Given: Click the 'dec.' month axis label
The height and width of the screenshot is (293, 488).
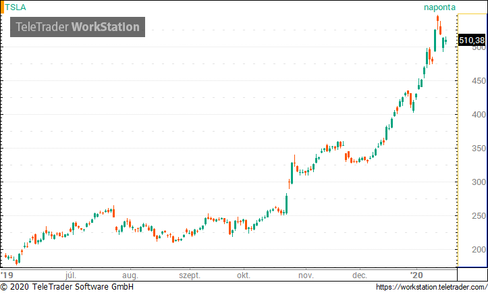Looking at the screenshot, I should tap(360, 275).
